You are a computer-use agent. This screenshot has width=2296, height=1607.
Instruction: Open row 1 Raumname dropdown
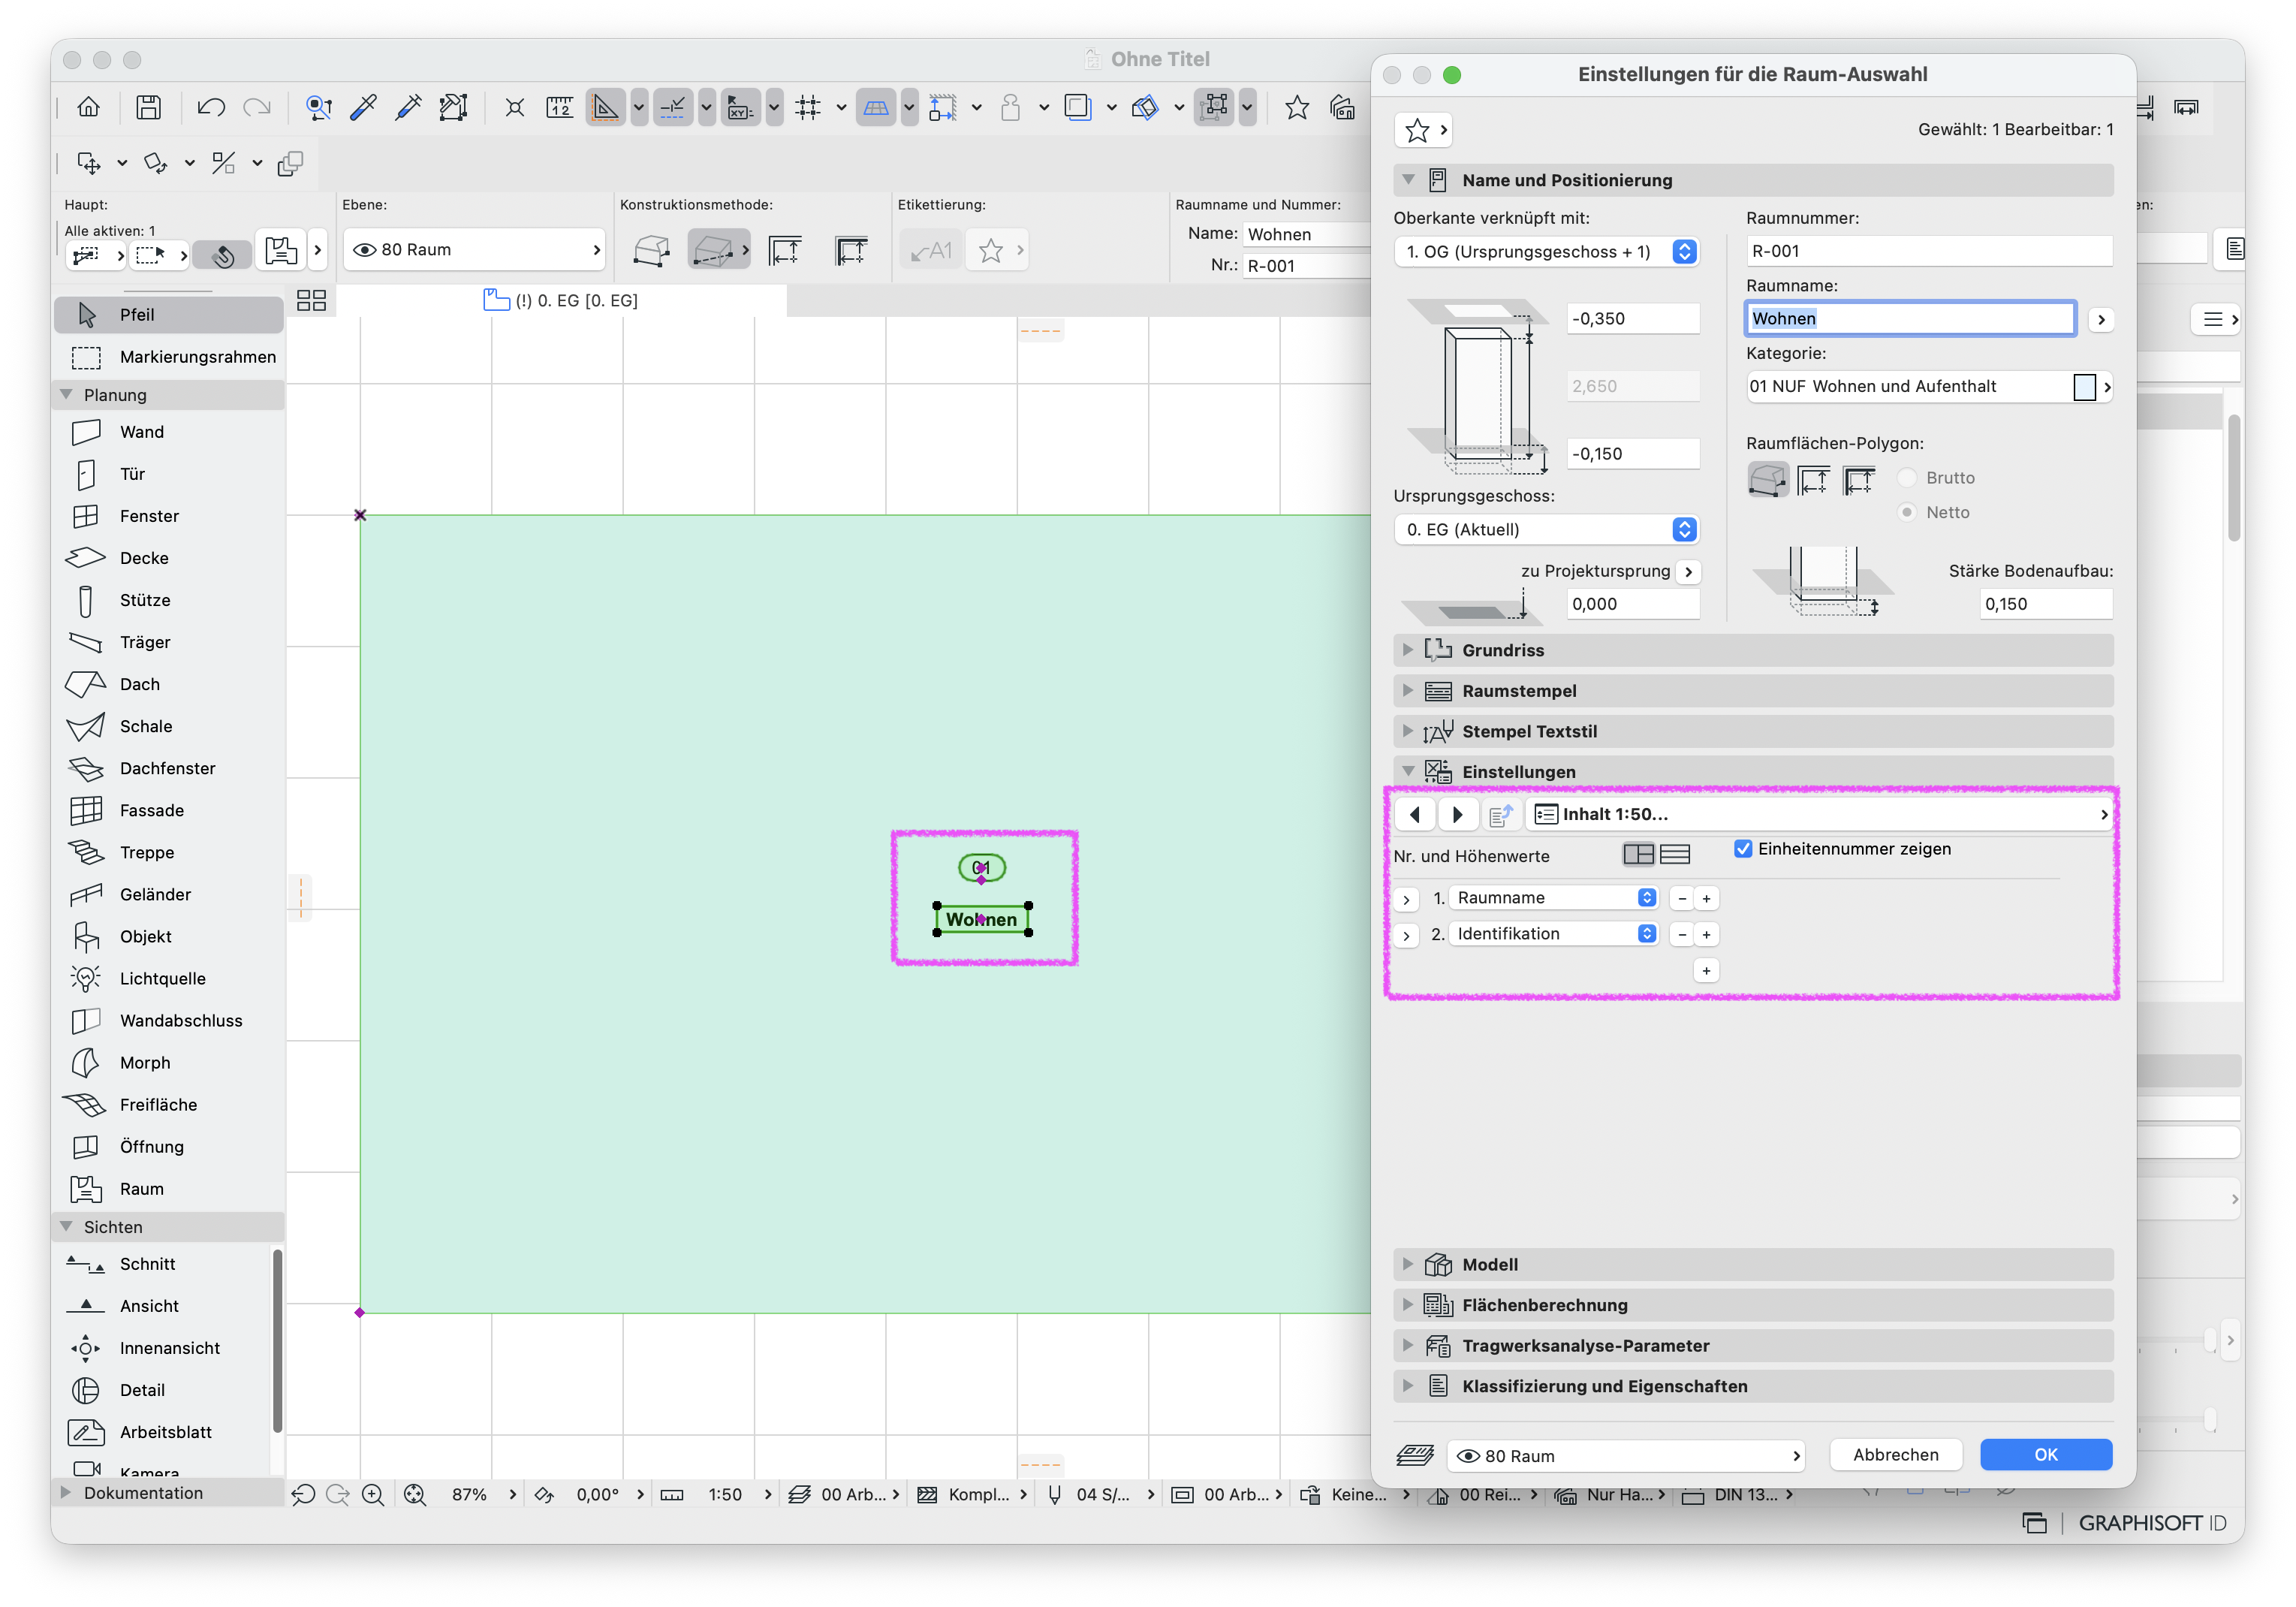point(1554,898)
